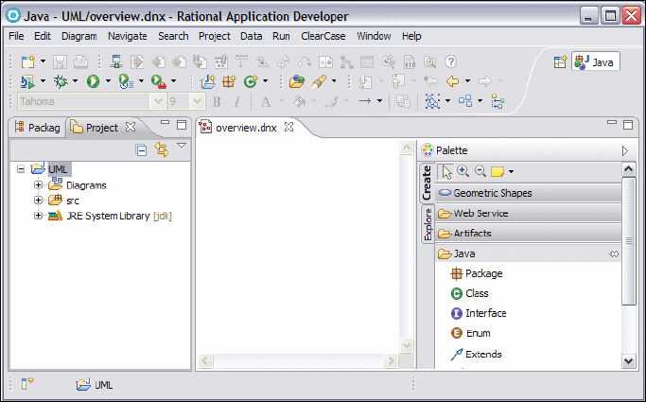
Task: Click the Search flashlight icon
Action: click(319, 81)
